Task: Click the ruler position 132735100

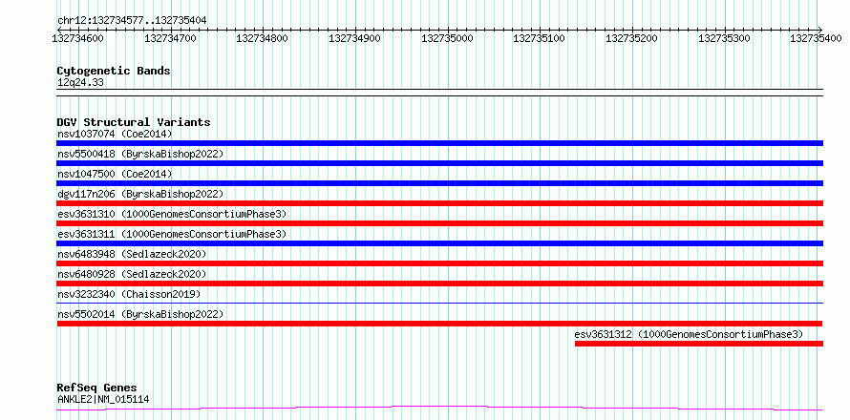Action: tap(540, 38)
